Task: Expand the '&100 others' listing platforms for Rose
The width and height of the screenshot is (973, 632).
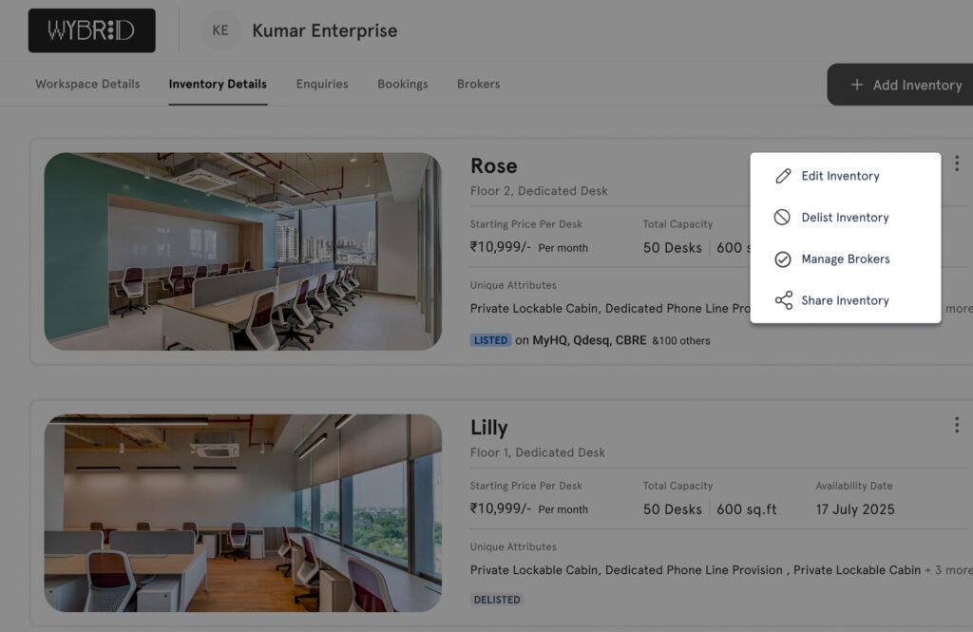Action: 680,340
